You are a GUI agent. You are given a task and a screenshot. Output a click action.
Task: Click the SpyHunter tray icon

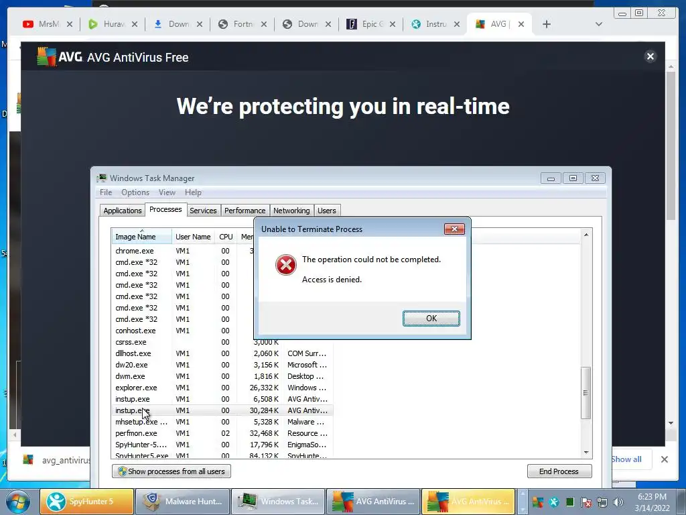553,502
